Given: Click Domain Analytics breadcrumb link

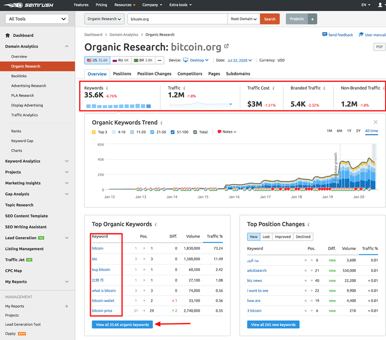Looking at the screenshot, I should [124, 35].
